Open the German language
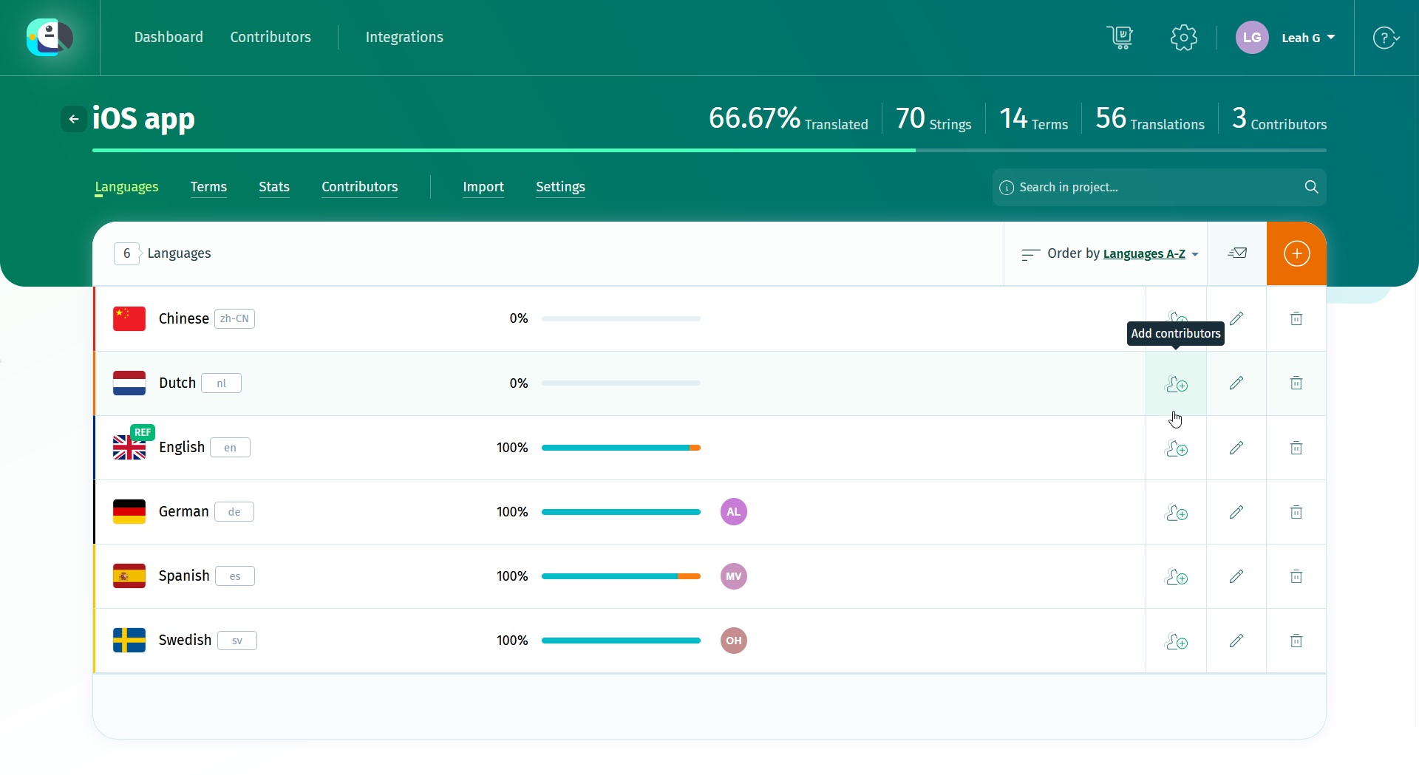Screen dimensions: 1419x775 (x=184, y=511)
